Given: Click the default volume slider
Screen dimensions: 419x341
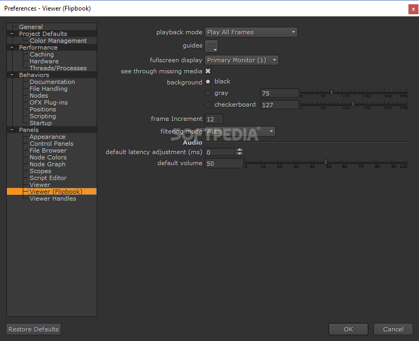Looking at the screenshot, I should tap(325, 163).
